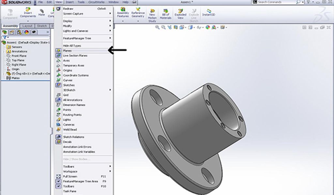Uncheck the Toolbars F10 option
The width and height of the screenshot is (334, 195).
point(83,186)
